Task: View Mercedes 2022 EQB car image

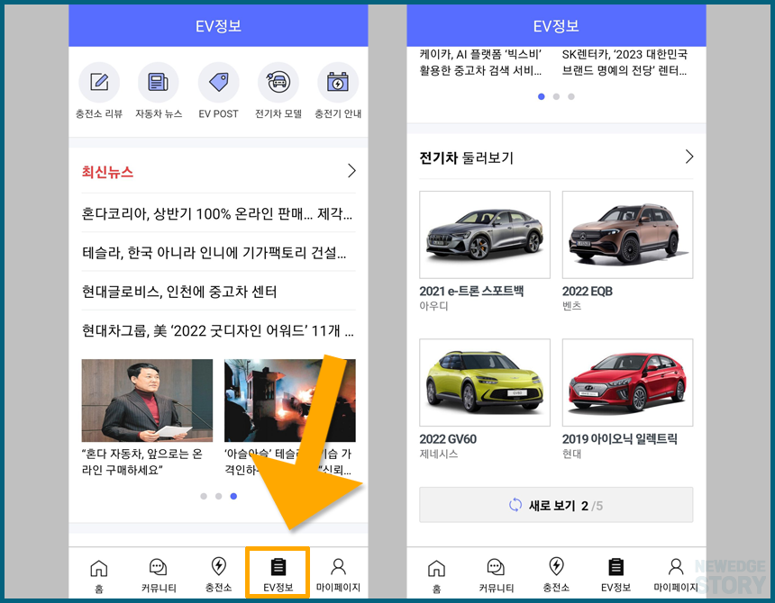Action: click(627, 235)
